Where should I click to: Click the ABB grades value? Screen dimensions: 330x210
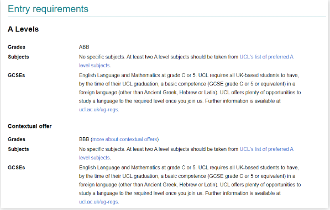(84, 47)
